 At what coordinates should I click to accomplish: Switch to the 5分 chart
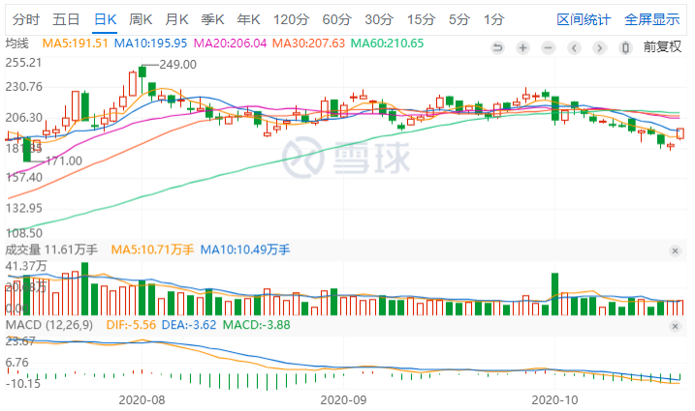coord(458,19)
